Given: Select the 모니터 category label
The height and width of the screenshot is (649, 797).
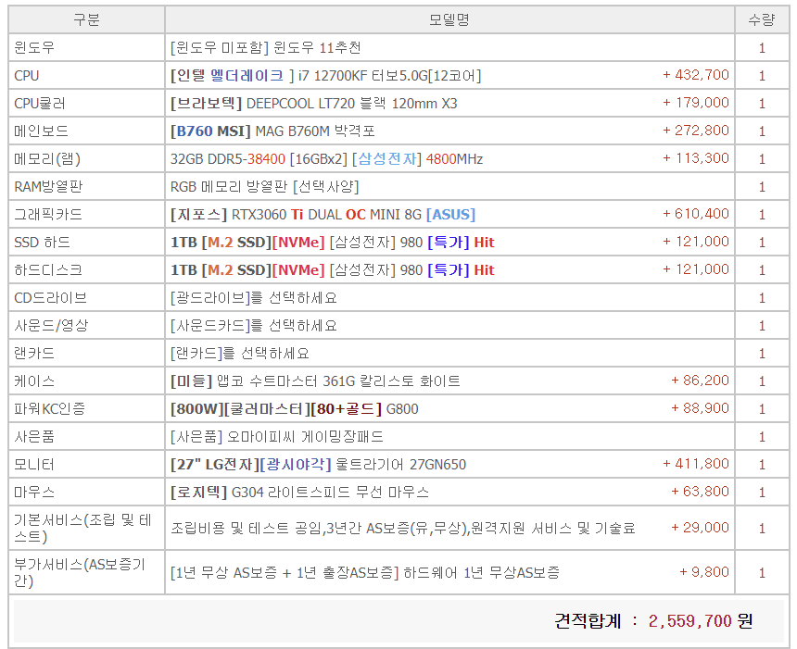Looking at the screenshot, I should click(34, 464).
